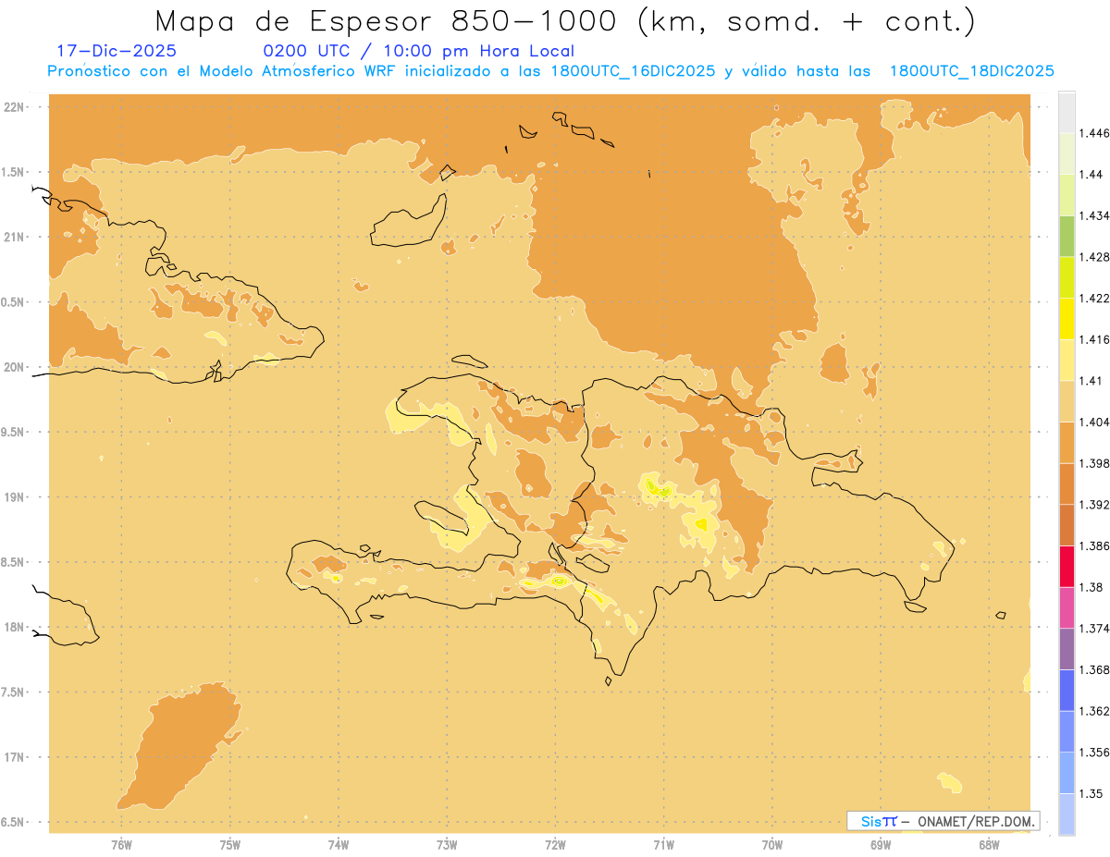Click the colorbar label '1.446'
The width and height of the screenshot is (1110, 857).
pyautogui.click(x=1094, y=133)
